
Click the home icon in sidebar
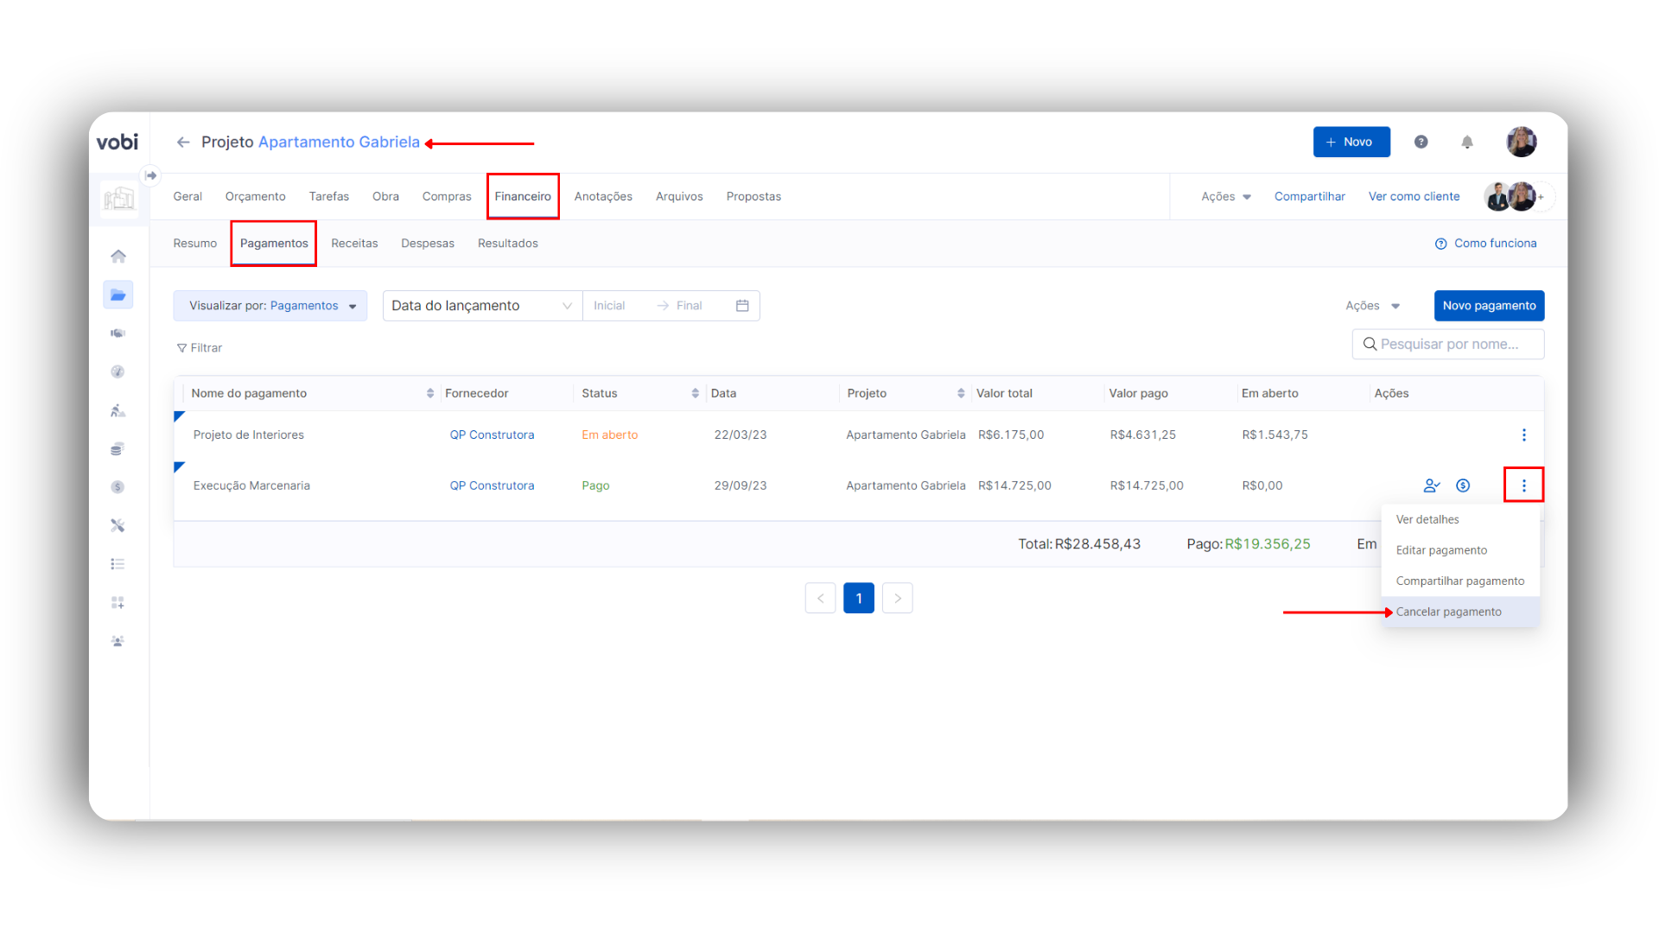(118, 257)
